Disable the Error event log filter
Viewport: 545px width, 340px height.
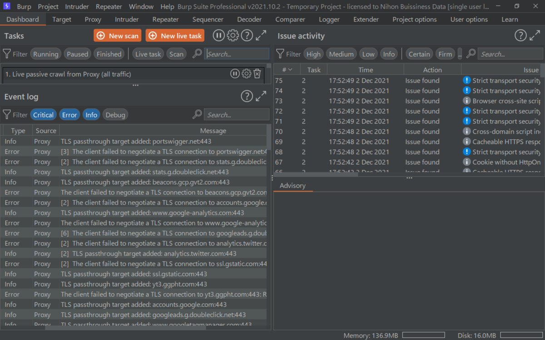pyautogui.click(x=69, y=115)
